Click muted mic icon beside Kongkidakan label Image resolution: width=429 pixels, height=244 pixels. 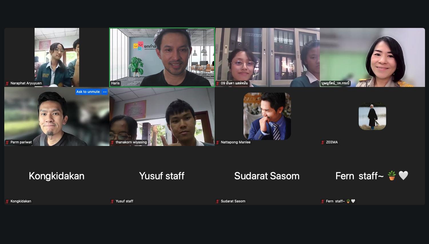[7, 202]
